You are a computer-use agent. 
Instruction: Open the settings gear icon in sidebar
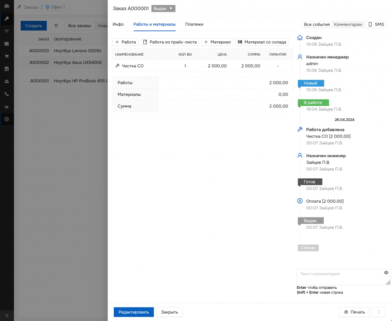tap(7, 119)
